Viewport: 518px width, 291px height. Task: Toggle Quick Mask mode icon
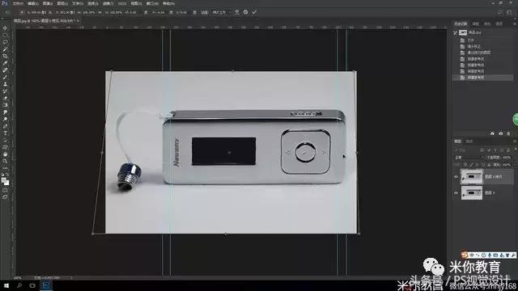click(x=5, y=191)
